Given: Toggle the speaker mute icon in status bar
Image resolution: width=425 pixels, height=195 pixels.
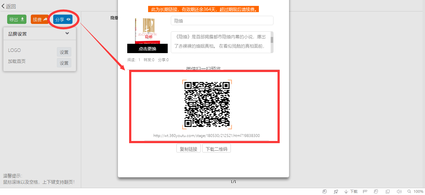Looking at the screenshot, I should 399,192.
